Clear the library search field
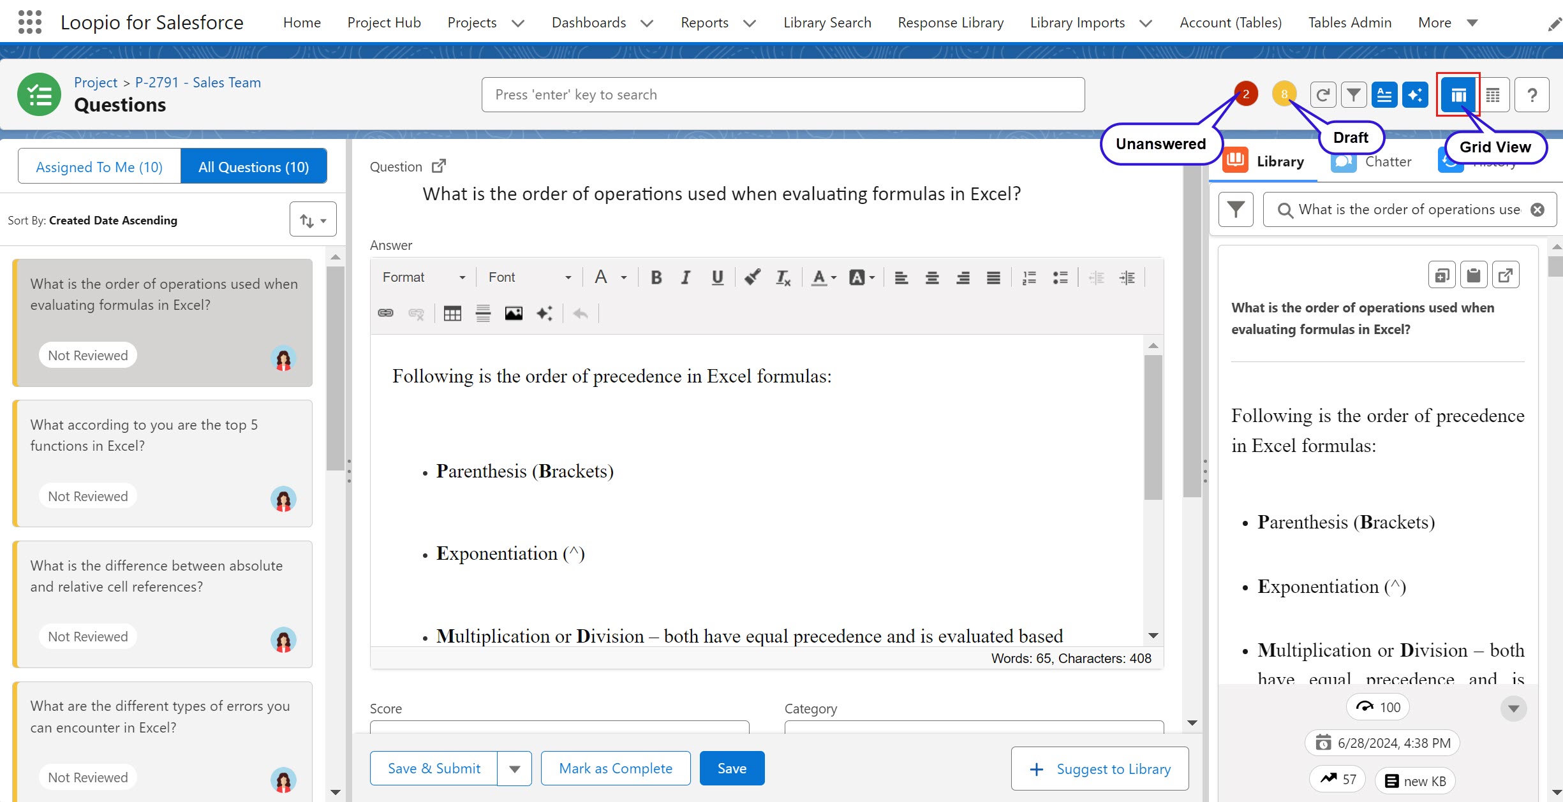The image size is (1563, 802). [1538, 210]
